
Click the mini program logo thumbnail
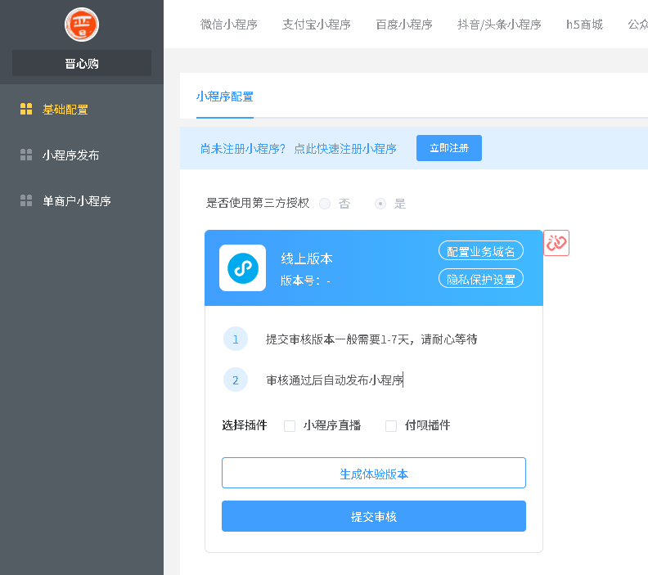click(242, 268)
